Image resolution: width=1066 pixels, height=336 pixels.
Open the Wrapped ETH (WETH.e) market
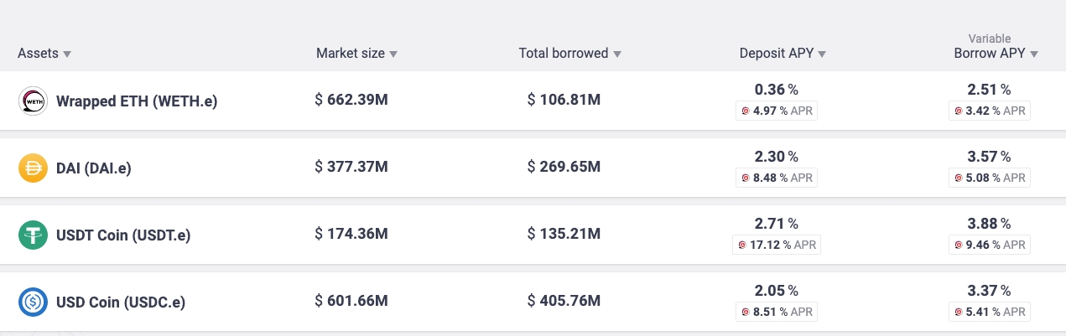click(x=137, y=101)
